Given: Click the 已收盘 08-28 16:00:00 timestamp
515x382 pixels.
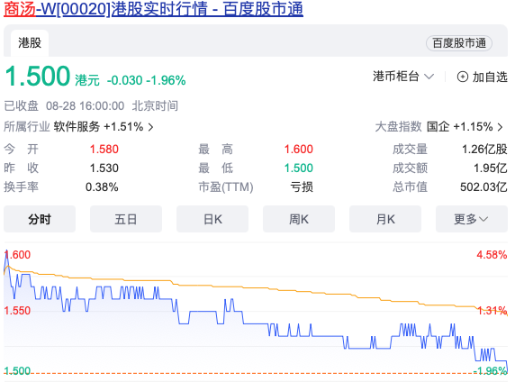Looking at the screenshot, I should click(x=64, y=105).
